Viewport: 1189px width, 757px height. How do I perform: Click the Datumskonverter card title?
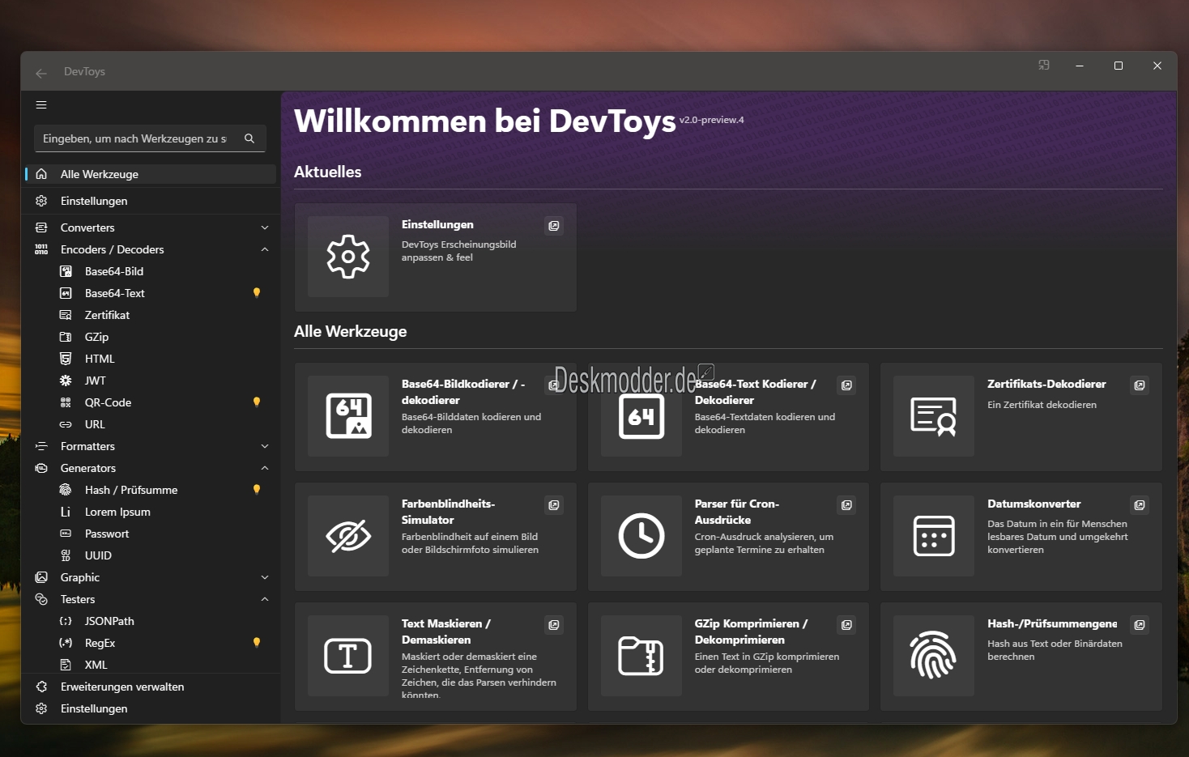[x=1034, y=504]
